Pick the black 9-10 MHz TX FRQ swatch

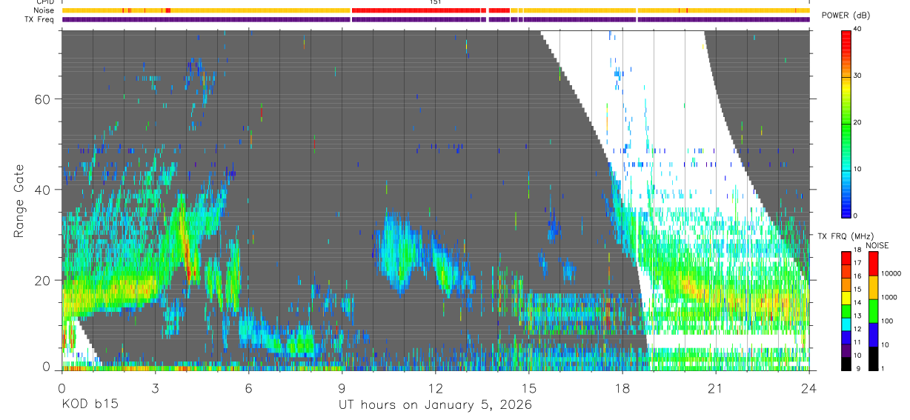846,364
